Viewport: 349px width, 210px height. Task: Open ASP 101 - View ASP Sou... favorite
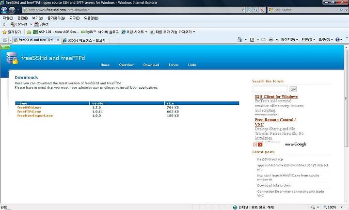tap(56, 32)
